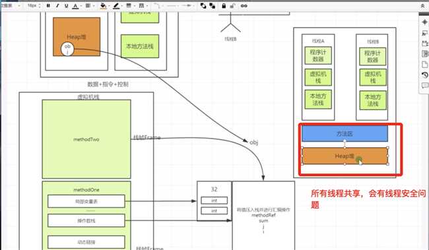Open the graphic properties panel icon

[x=424, y=33]
